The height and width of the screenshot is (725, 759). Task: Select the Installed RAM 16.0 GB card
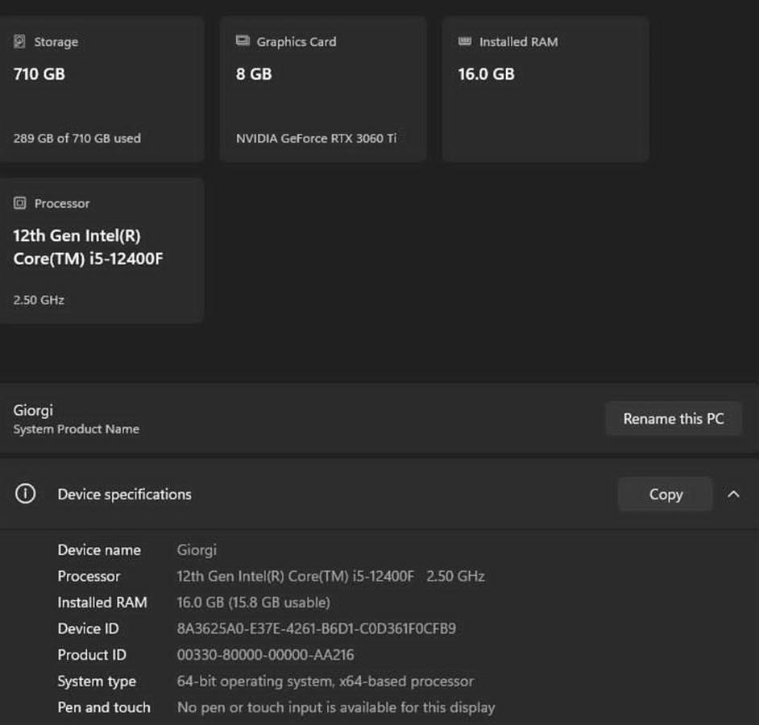(545, 89)
